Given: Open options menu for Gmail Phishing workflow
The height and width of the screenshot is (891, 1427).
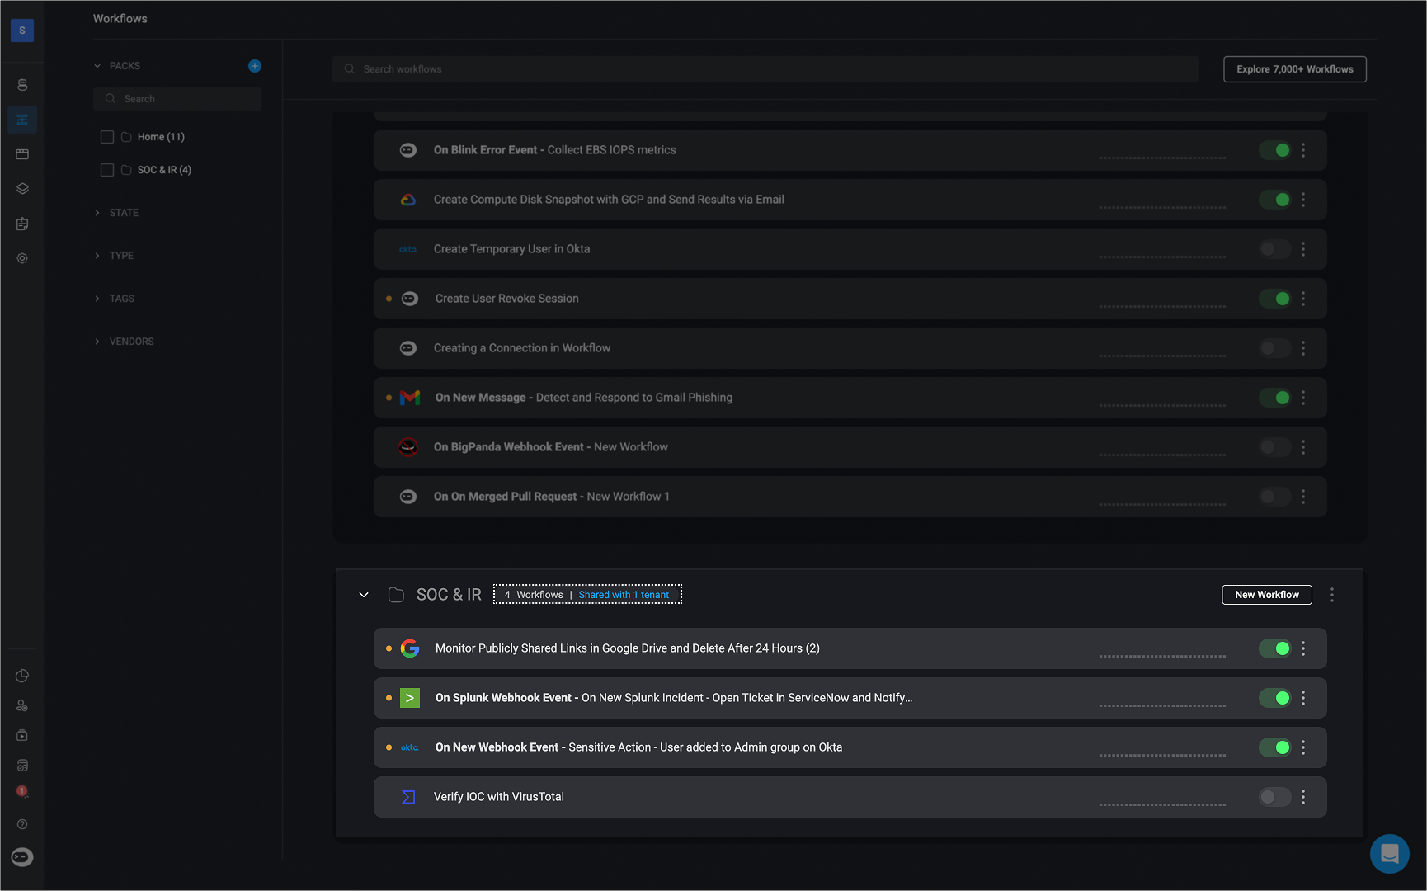Looking at the screenshot, I should pyautogui.click(x=1303, y=398).
